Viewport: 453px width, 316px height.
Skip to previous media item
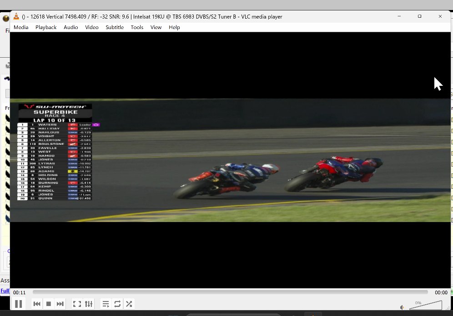(x=37, y=304)
